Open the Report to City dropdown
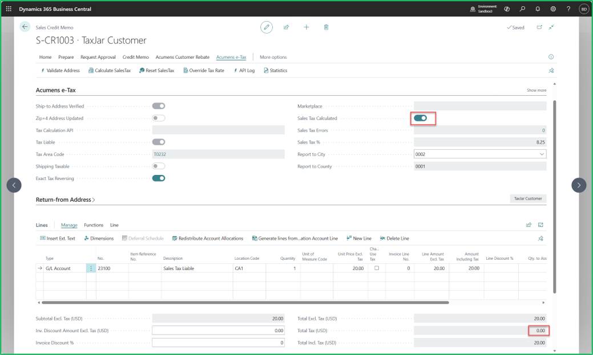The height and width of the screenshot is (355, 593). click(542, 154)
